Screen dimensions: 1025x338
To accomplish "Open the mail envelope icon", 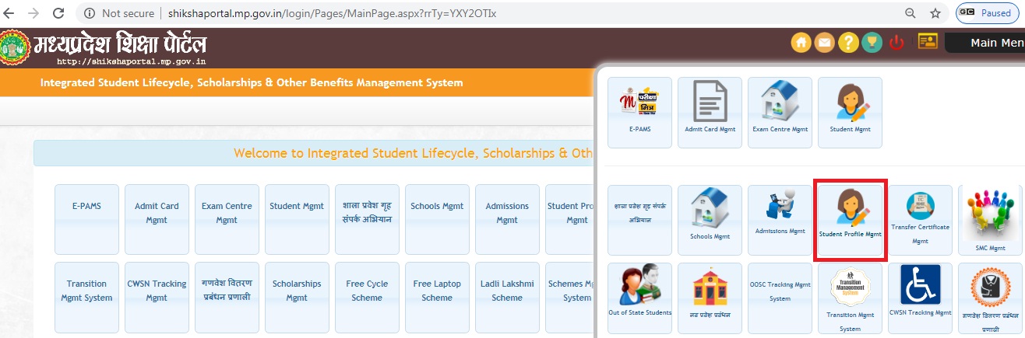I will click(x=824, y=43).
